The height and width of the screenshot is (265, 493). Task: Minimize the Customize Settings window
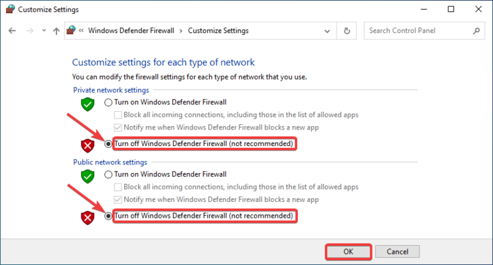tap(424, 9)
